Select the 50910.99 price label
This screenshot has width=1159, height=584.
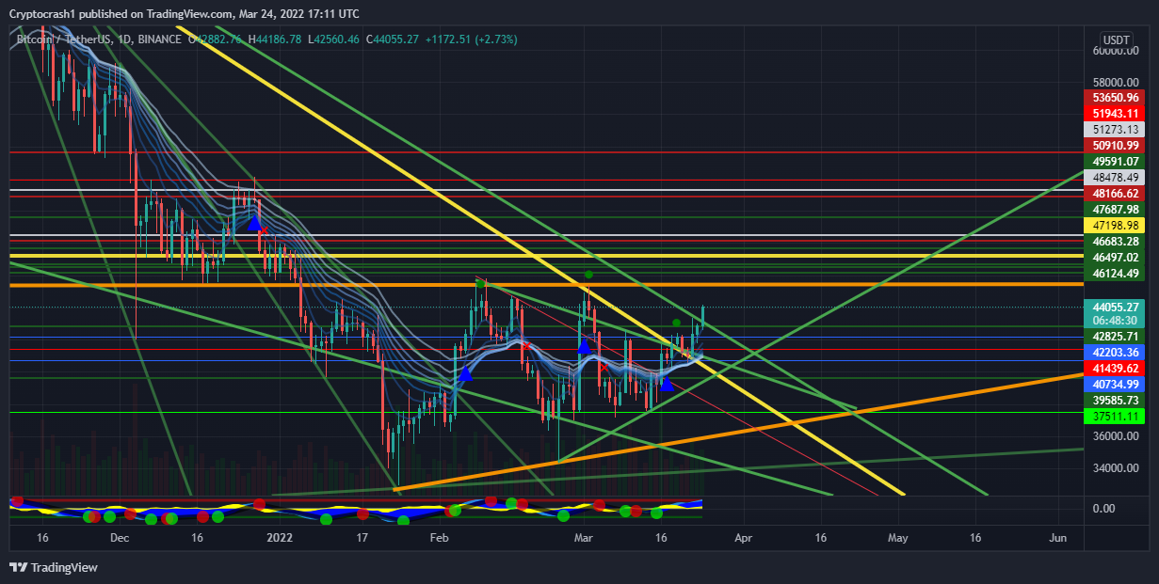click(x=1115, y=145)
